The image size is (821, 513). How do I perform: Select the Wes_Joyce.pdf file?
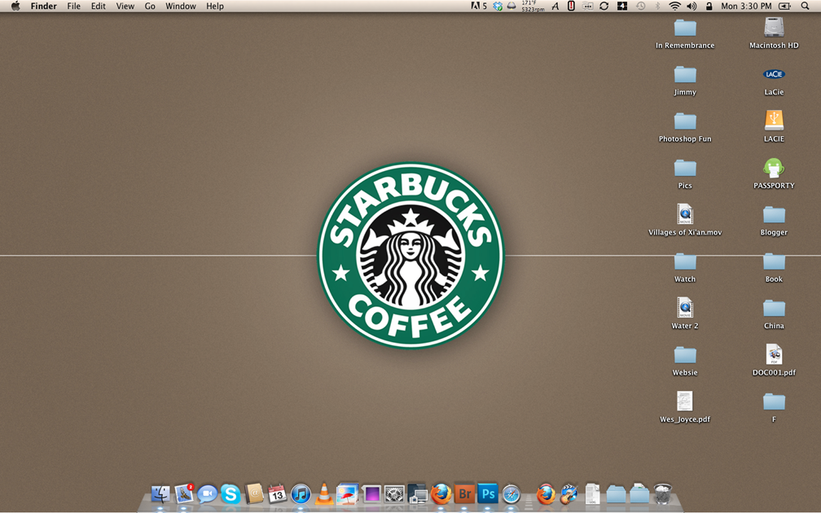pos(685,401)
